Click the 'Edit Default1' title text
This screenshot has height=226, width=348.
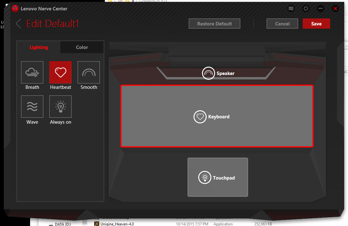52,24
